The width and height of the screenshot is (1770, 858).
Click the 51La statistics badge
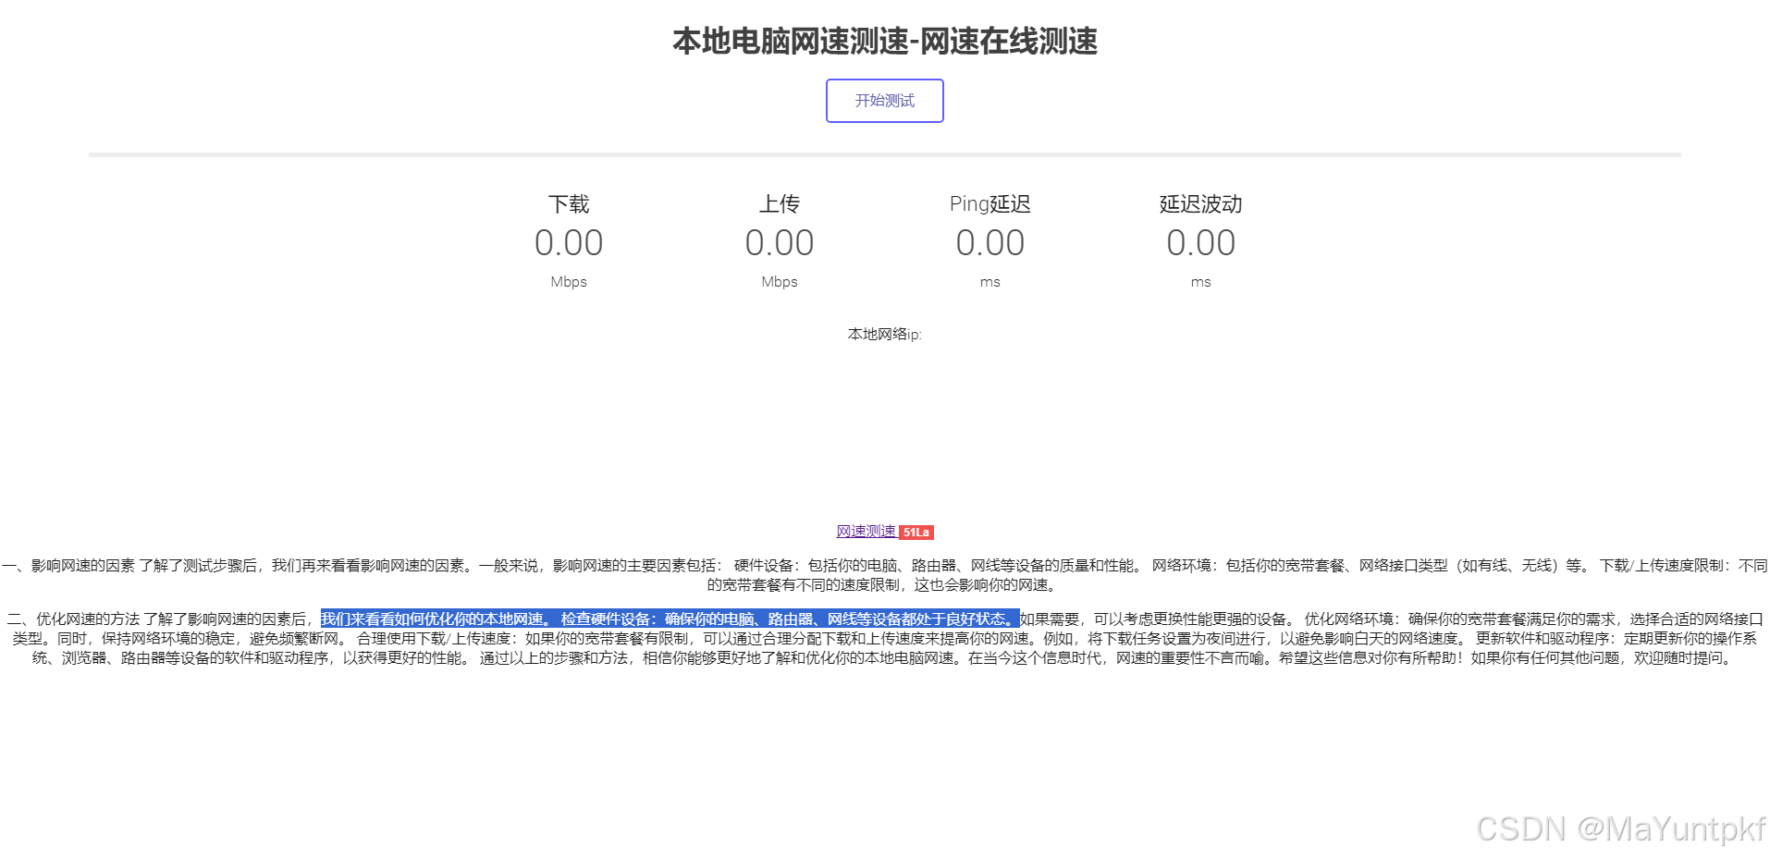pos(916,532)
